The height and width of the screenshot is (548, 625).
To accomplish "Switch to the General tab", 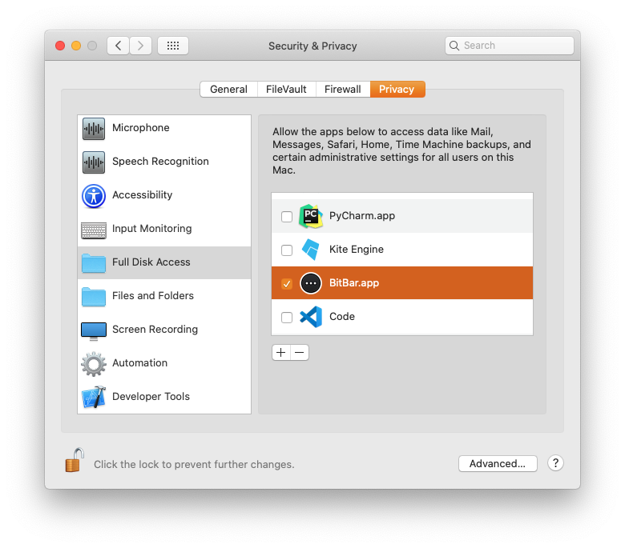I will coord(229,89).
